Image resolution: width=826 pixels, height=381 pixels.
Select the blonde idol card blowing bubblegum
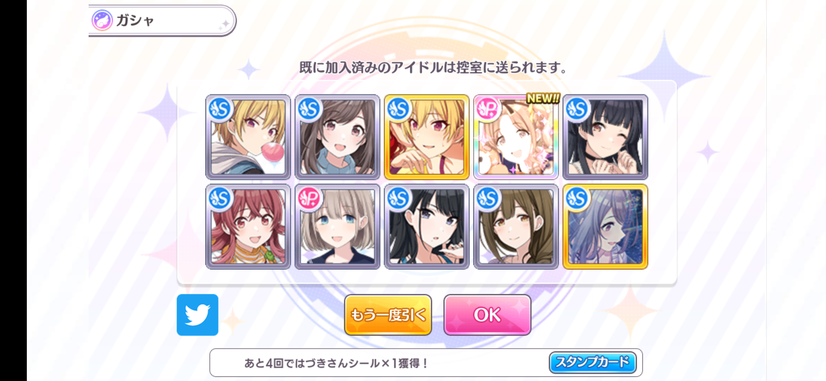click(248, 137)
